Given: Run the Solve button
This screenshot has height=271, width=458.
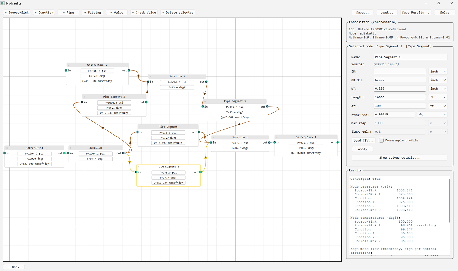Looking at the screenshot, I should click(x=445, y=13).
